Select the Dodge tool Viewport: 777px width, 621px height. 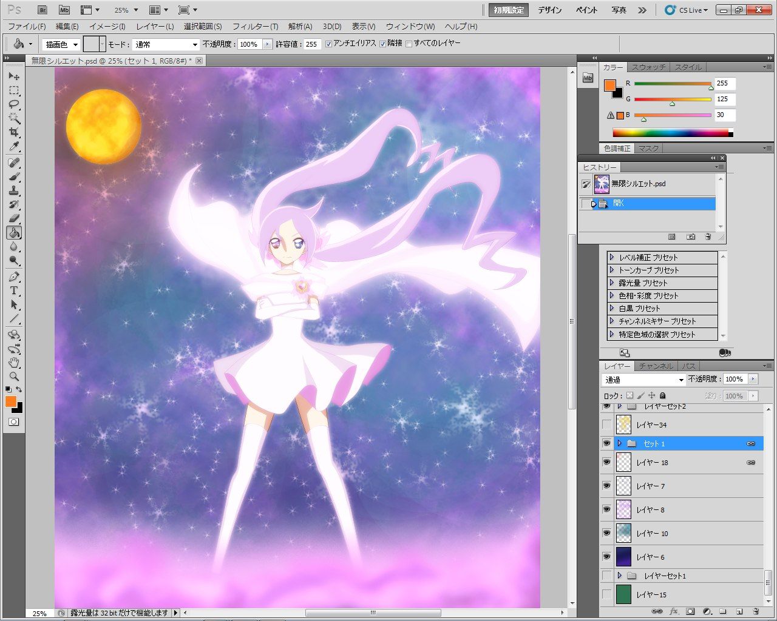click(x=14, y=261)
